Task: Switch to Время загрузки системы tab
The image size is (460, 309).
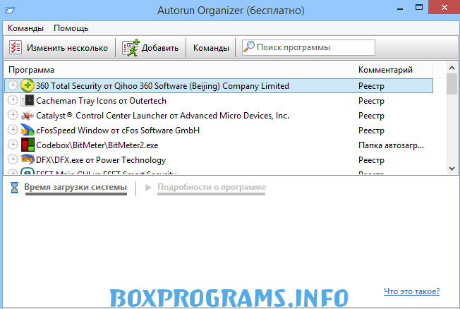Action: click(75, 187)
